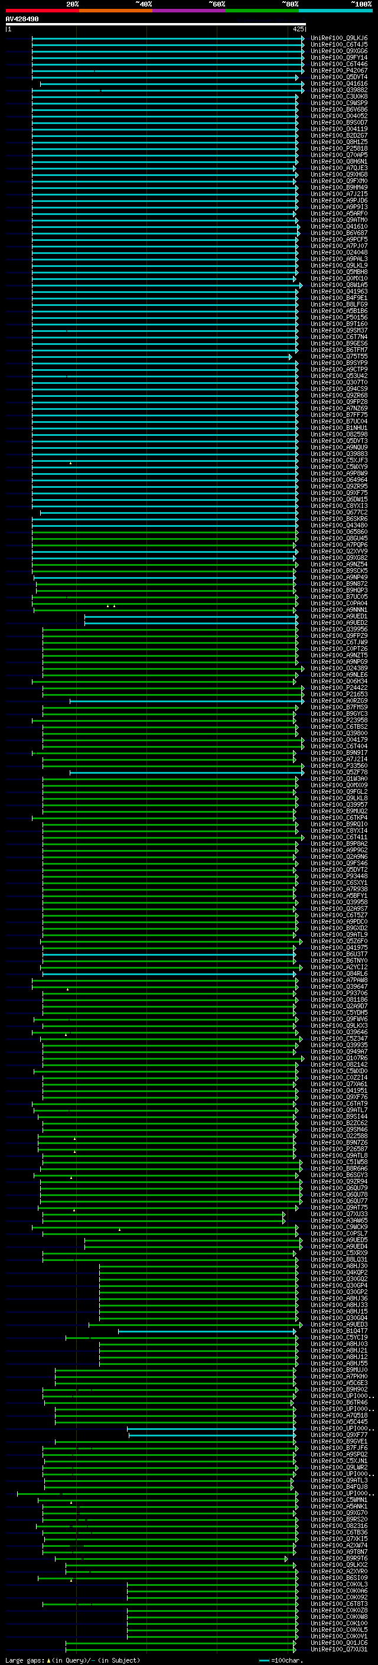378x1665 pixels.
Task: Open the UniRef100_P24422 entry
Action: tap(339, 687)
